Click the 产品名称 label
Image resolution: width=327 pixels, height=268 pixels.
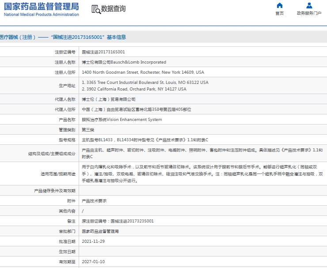pos(67,120)
